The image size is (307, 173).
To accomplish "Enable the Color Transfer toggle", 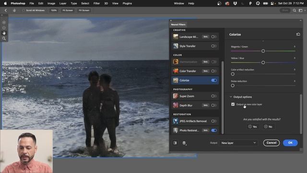I will point(213,71).
